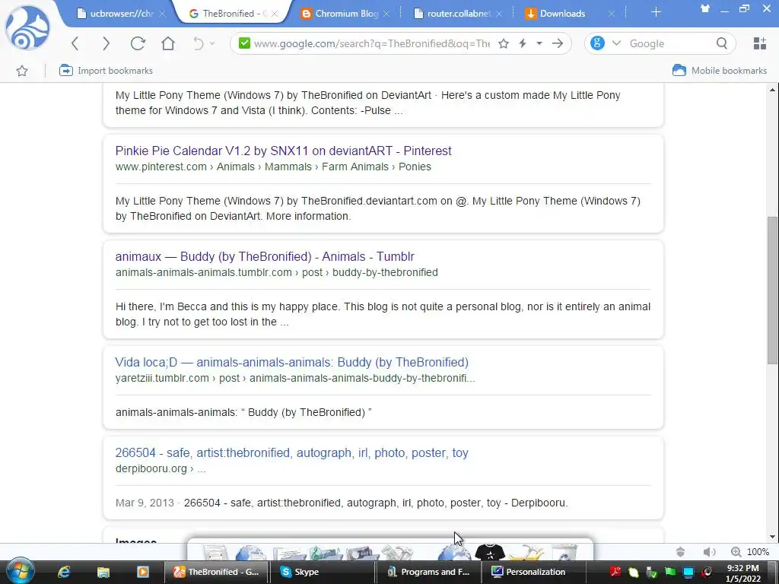Bookmark this page with the address bar star

coord(504,43)
